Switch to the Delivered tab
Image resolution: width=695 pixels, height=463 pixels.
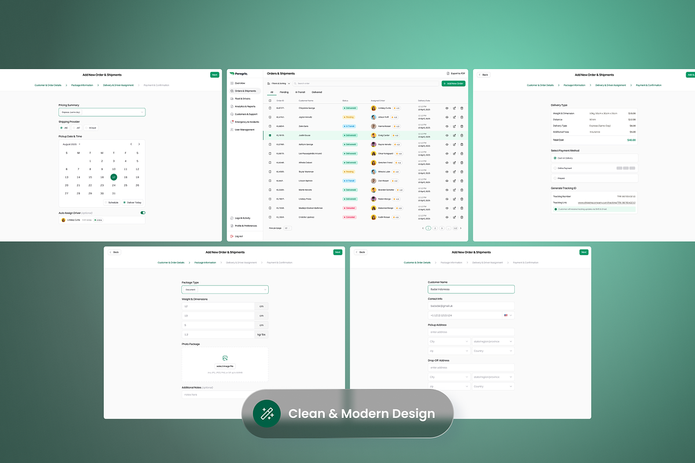pyautogui.click(x=317, y=92)
